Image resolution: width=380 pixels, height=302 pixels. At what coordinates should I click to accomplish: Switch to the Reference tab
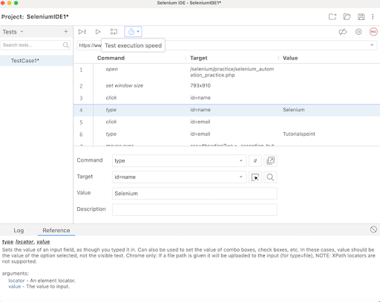point(56,230)
